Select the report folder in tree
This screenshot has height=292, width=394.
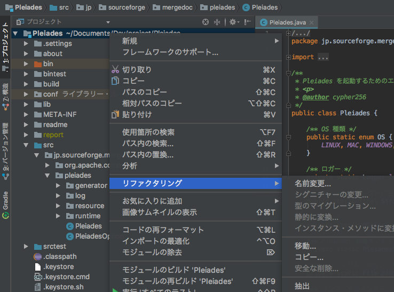(x=53, y=135)
